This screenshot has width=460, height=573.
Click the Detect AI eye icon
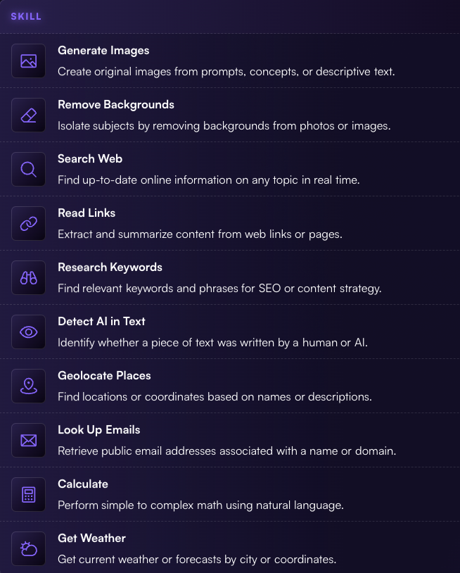[x=28, y=332]
